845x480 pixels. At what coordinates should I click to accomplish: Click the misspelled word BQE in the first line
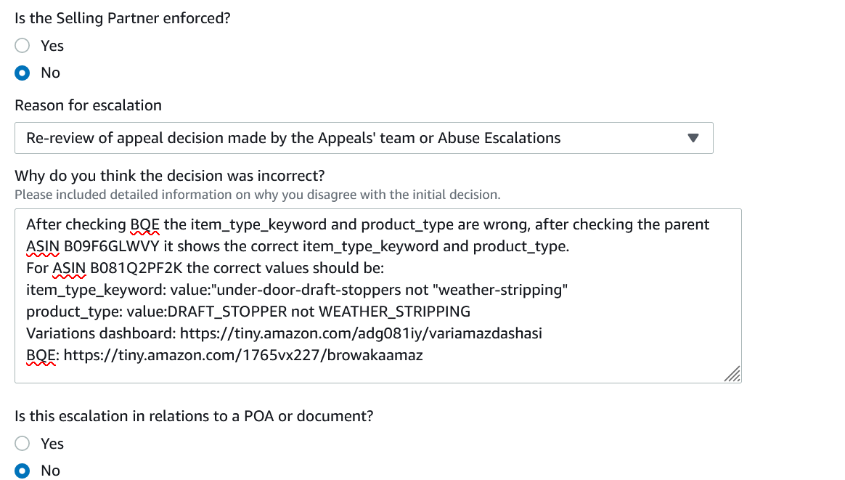pyautogui.click(x=145, y=224)
